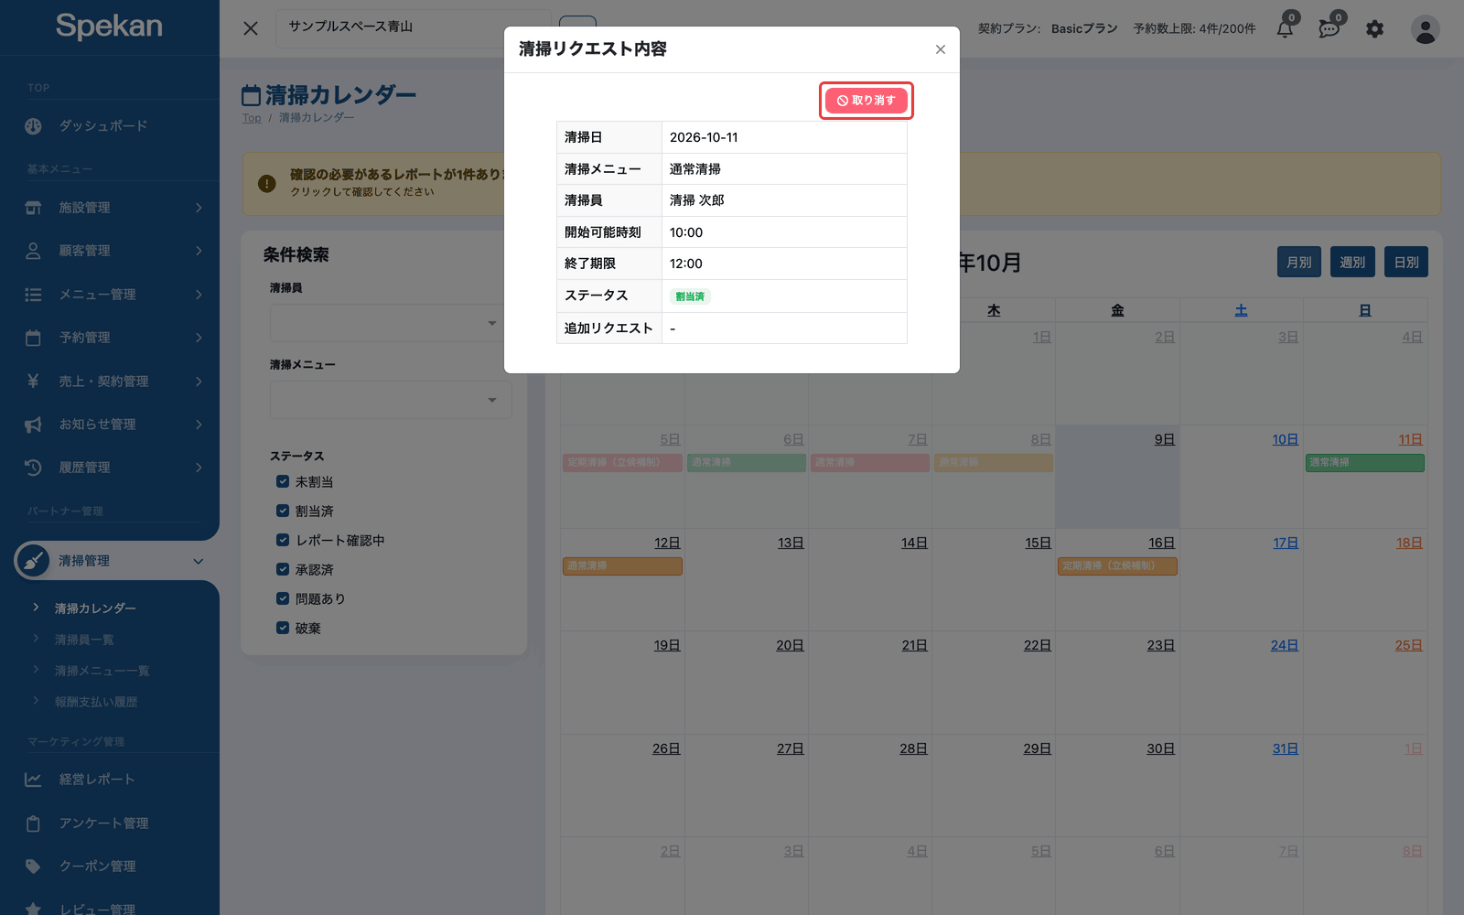Open 報酬支払い履歴 submenu item
Screen dimensions: 1464x915
96,702
